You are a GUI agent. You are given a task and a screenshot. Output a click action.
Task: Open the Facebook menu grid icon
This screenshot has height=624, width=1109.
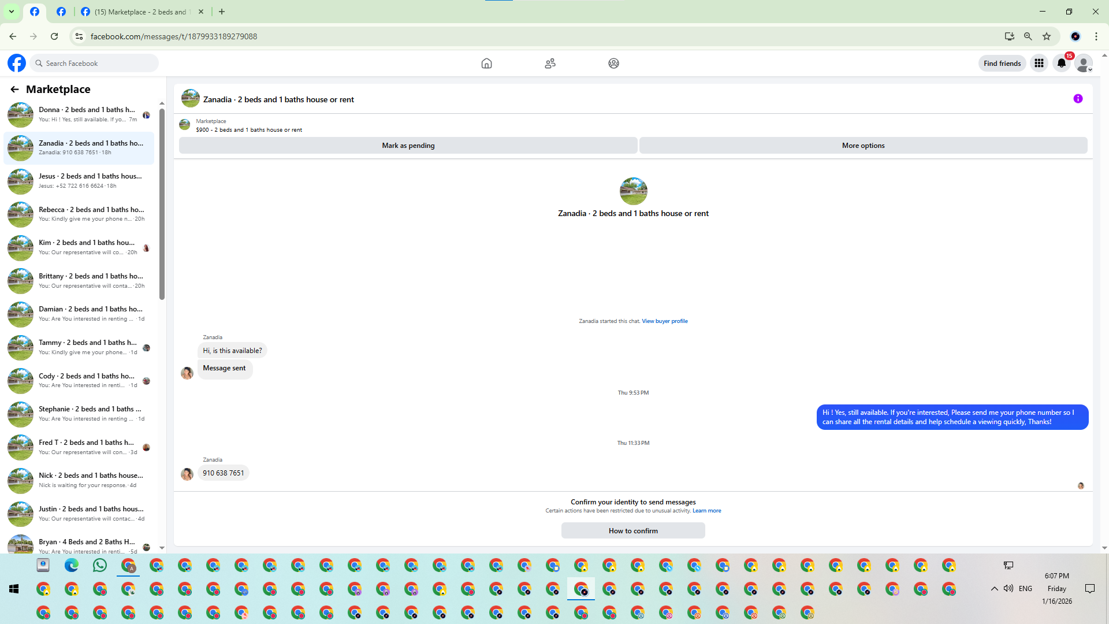click(1039, 64)
